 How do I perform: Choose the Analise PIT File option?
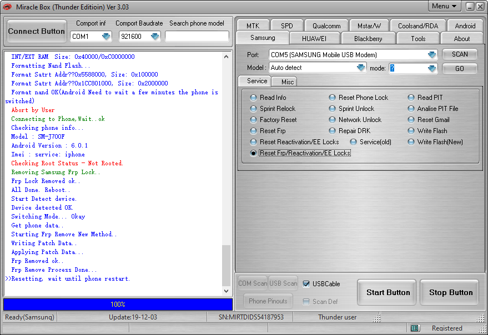coord(411,109)
